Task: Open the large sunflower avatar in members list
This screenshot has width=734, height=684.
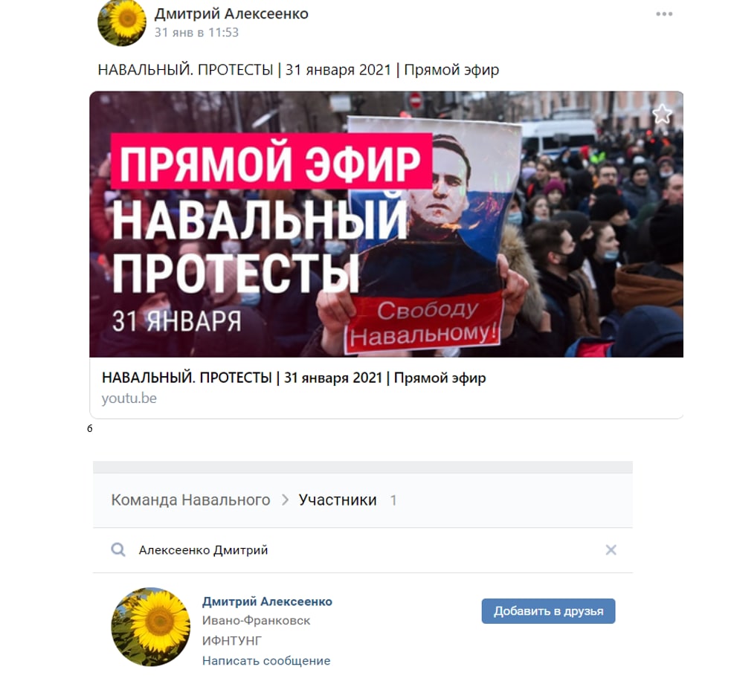Action: pyautogui.click(x=151, y=627)
